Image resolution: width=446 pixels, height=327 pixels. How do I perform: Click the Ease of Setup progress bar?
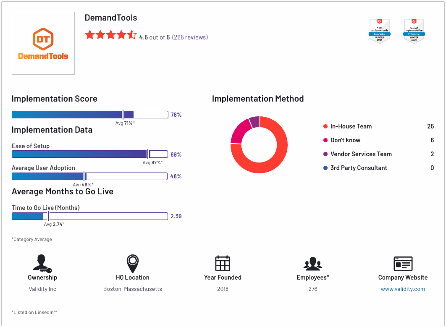(x=90, y=154)
